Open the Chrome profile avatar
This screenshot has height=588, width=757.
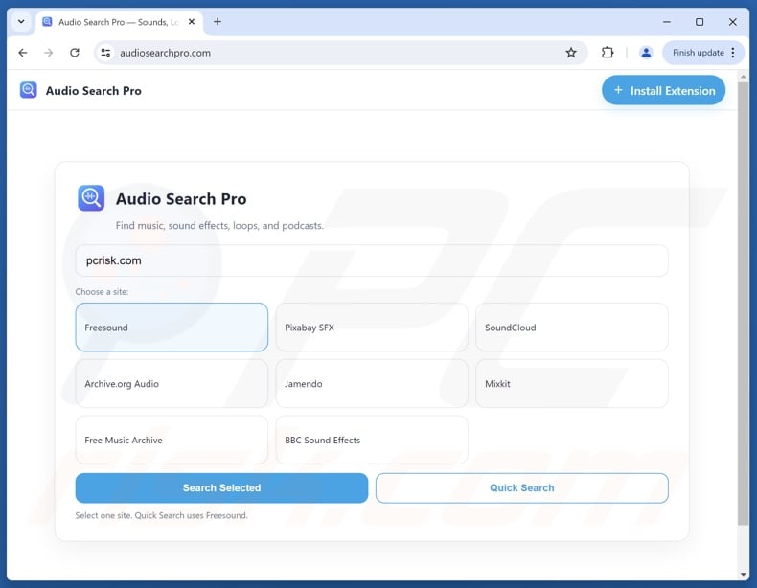pos(646,53)
